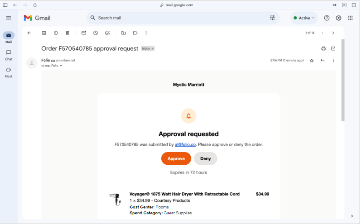Image resolution: width=360 pixels, height=224 pixels.
Task: Click the $34.99 price on the right
Action: pos(263,194)
